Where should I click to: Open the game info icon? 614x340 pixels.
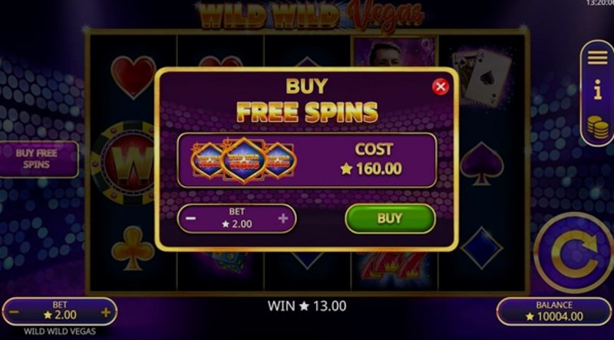coord(598,90)
